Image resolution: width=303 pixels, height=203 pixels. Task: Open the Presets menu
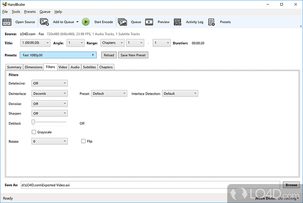[30, 12]
